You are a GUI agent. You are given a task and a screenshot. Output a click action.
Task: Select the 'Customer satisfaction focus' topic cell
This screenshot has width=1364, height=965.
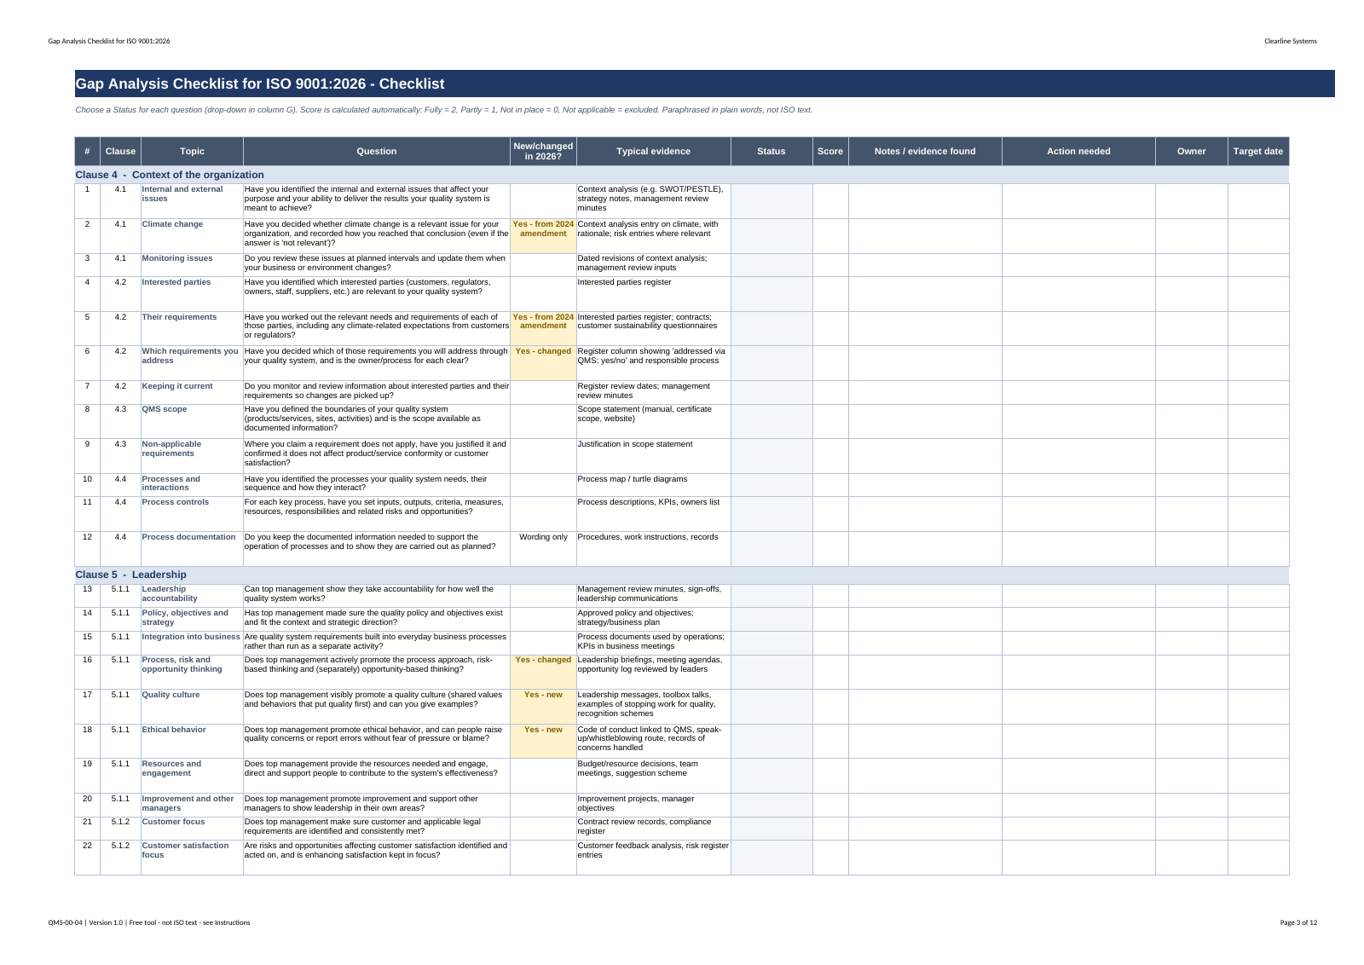click(x=192, y=857)
